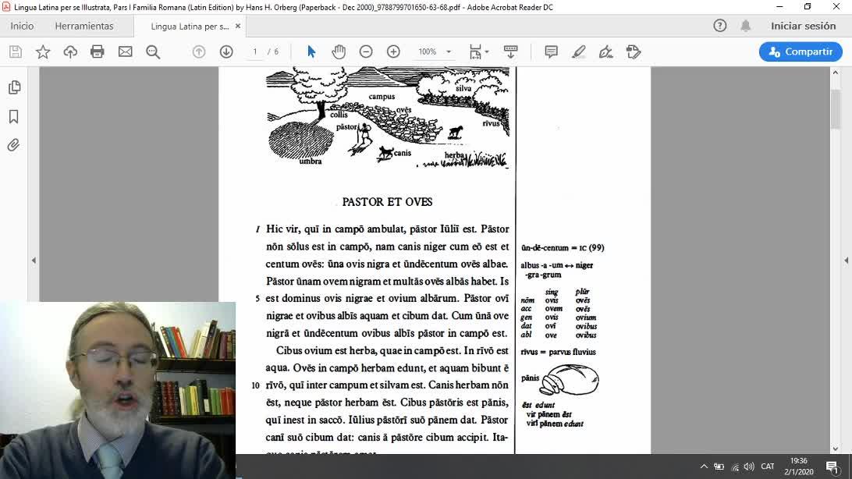Screen dimensions: 852x479
Task: Select the highlight pen tool
Action: click(x=579, y=51)
